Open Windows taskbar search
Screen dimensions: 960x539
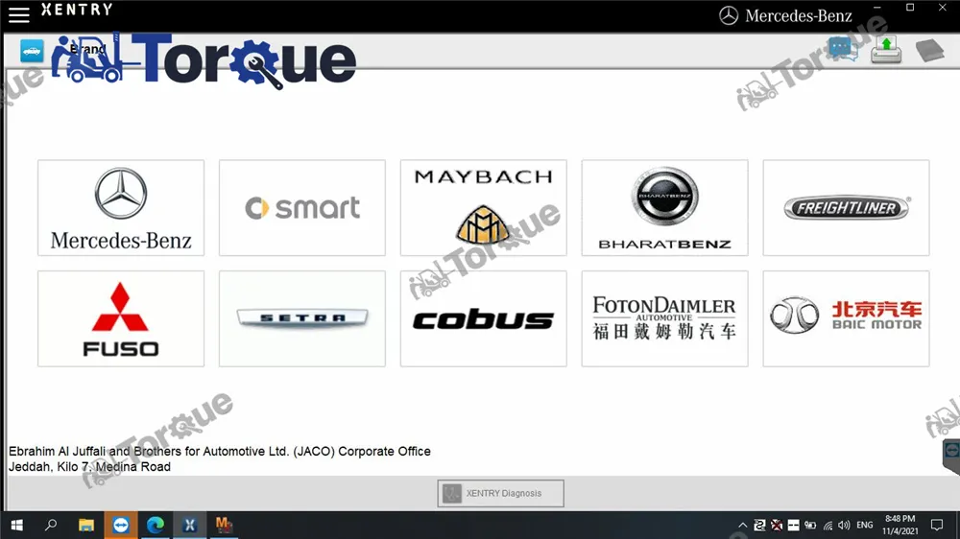51,525
